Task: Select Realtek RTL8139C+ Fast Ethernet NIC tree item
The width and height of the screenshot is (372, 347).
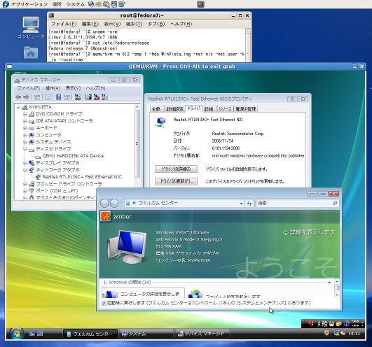Action: click(82, 177)
